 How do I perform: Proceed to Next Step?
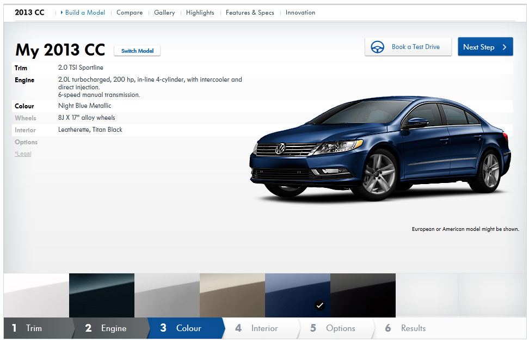click(x=485, y=47)
